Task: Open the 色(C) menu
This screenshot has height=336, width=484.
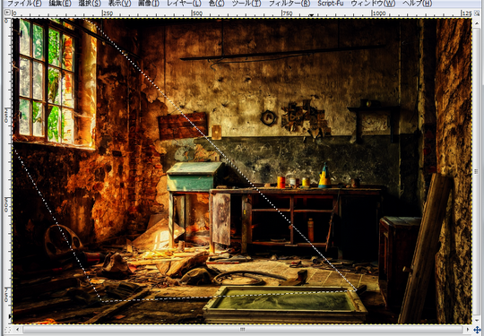Action: 216,4
